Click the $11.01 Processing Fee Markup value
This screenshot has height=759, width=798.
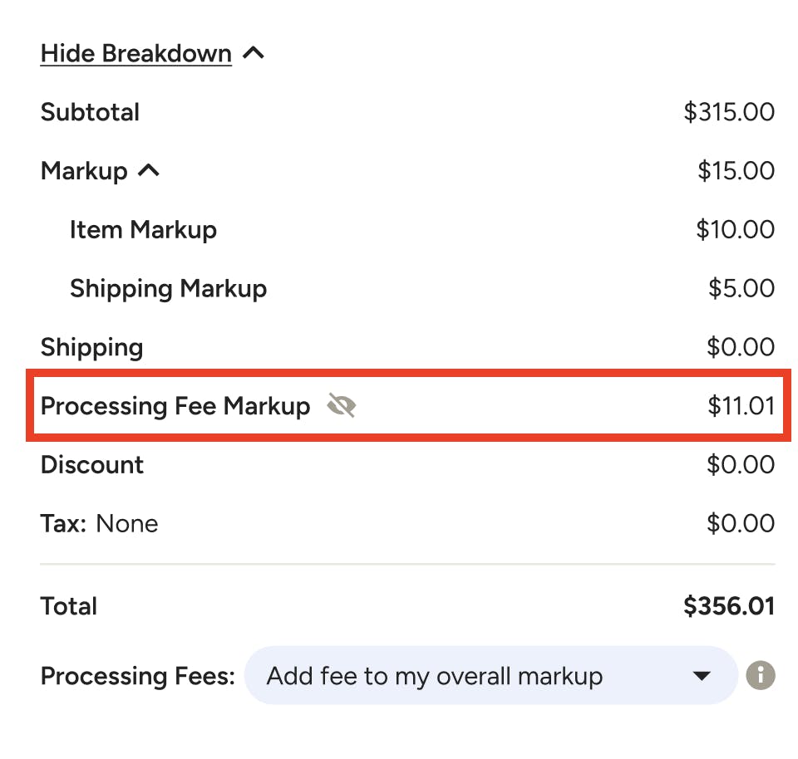742,406
